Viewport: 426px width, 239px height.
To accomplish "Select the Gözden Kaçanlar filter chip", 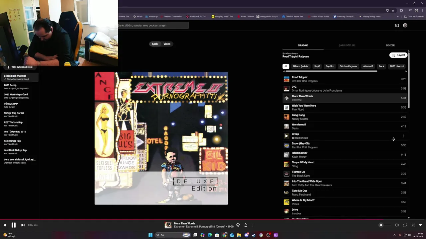I will tap(348, 66).
